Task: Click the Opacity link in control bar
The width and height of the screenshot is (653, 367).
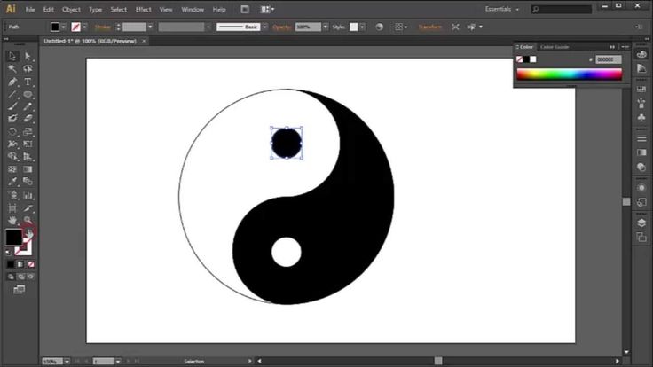Action: [281, 27]
